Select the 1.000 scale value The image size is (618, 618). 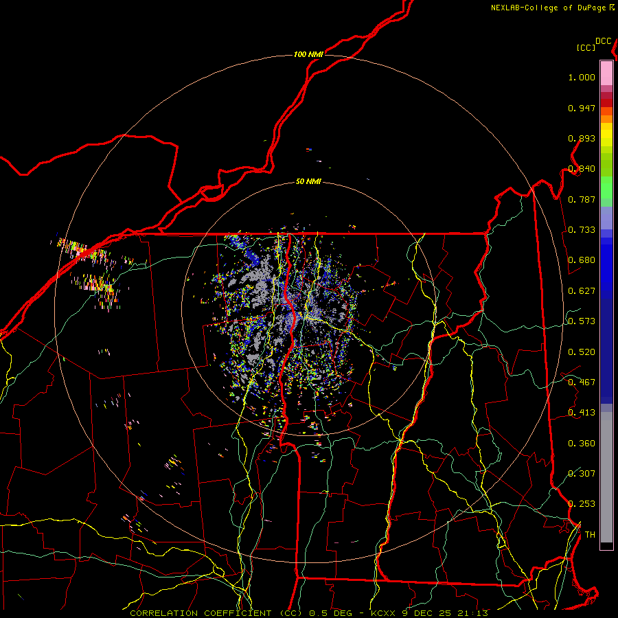(x=582, y=77)
